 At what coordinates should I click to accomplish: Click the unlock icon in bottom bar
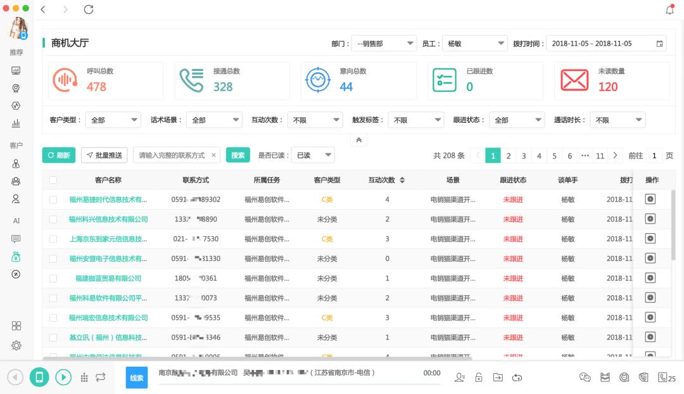478,377
